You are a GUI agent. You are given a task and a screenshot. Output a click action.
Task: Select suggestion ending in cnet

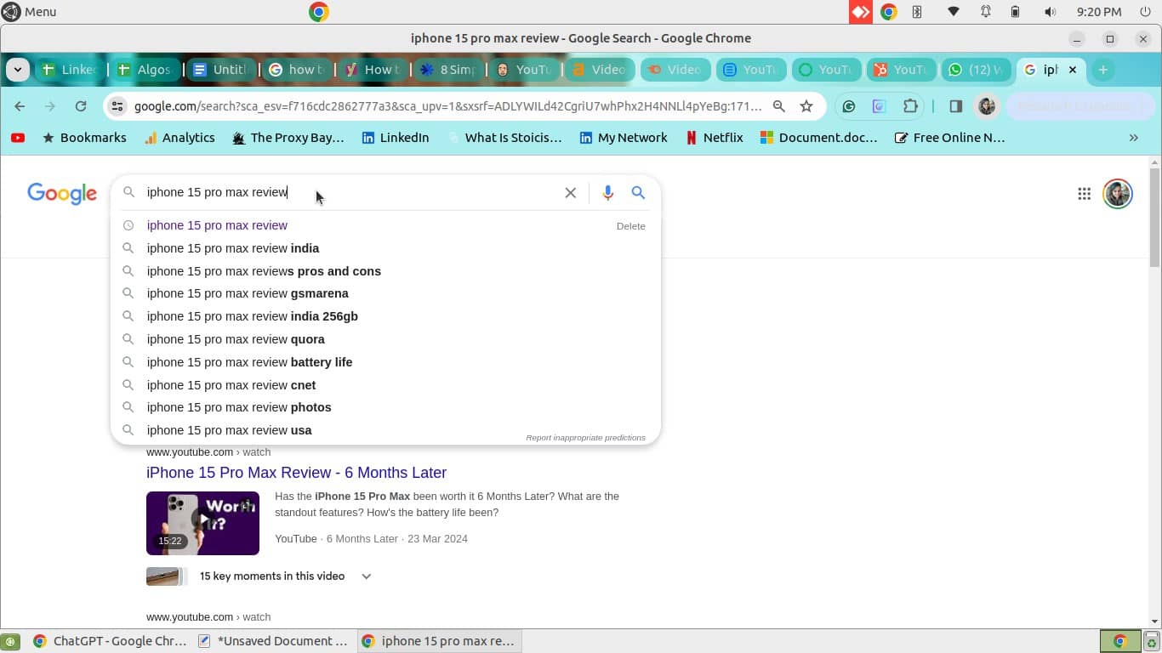385,385
